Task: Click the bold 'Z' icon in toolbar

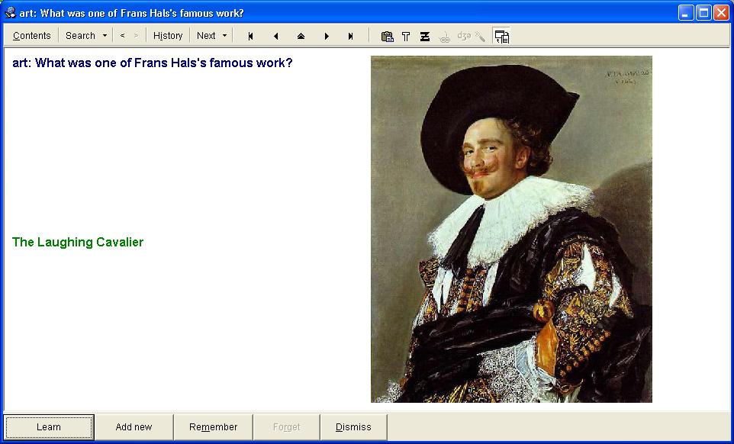Action: tap(425, 36)
